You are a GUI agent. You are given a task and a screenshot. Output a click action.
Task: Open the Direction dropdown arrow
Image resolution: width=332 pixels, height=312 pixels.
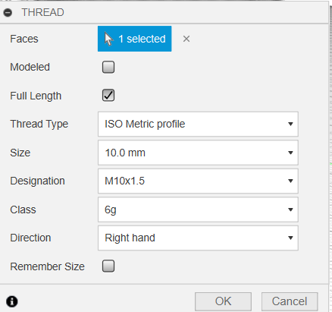click(290, 238)
